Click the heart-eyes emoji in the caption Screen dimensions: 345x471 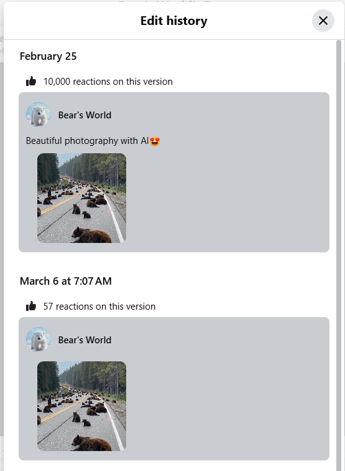[155, 141]
